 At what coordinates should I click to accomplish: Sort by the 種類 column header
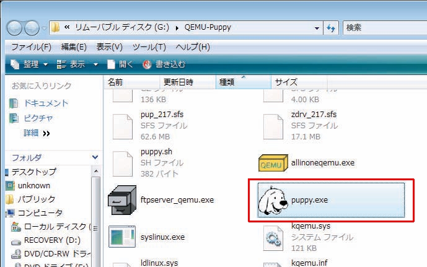point(243,82)
